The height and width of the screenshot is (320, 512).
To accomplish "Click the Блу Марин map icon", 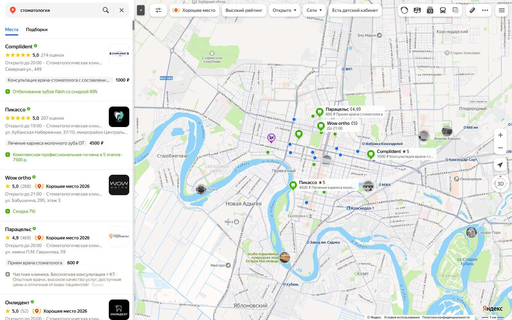I will click(380, 35).
